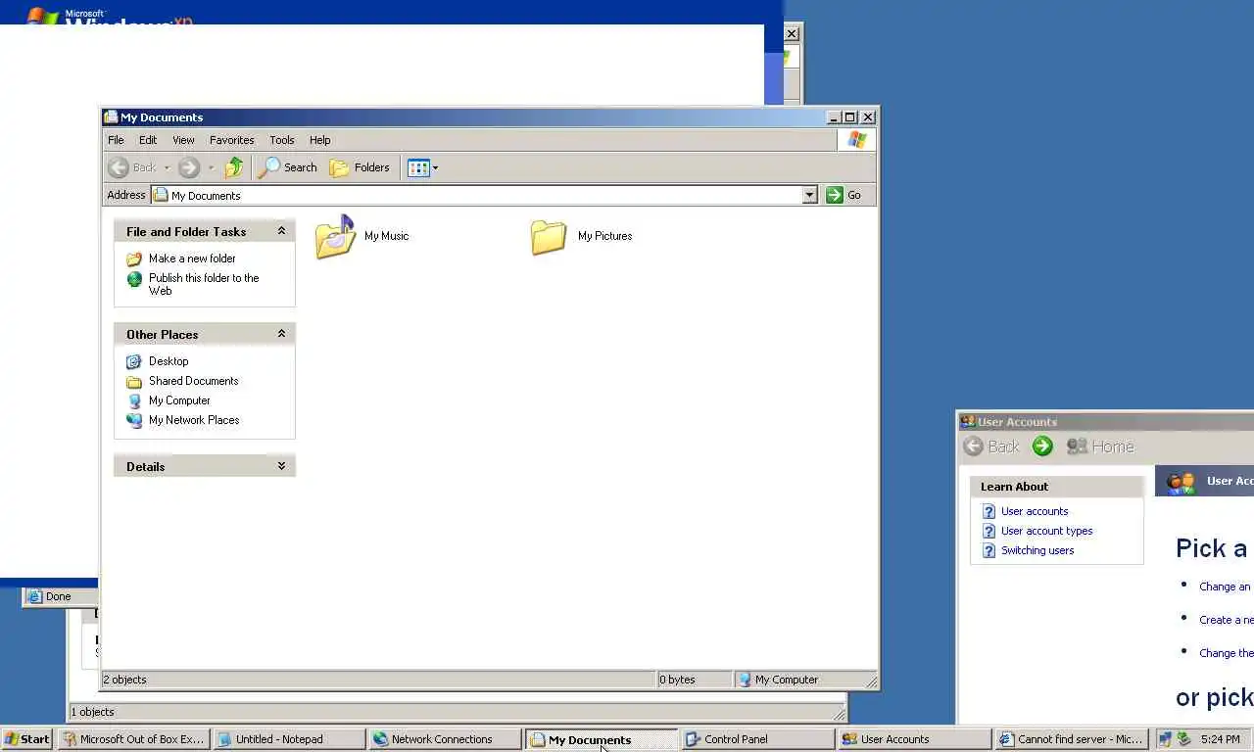Switch to Network Connections taskbar button

445,739
